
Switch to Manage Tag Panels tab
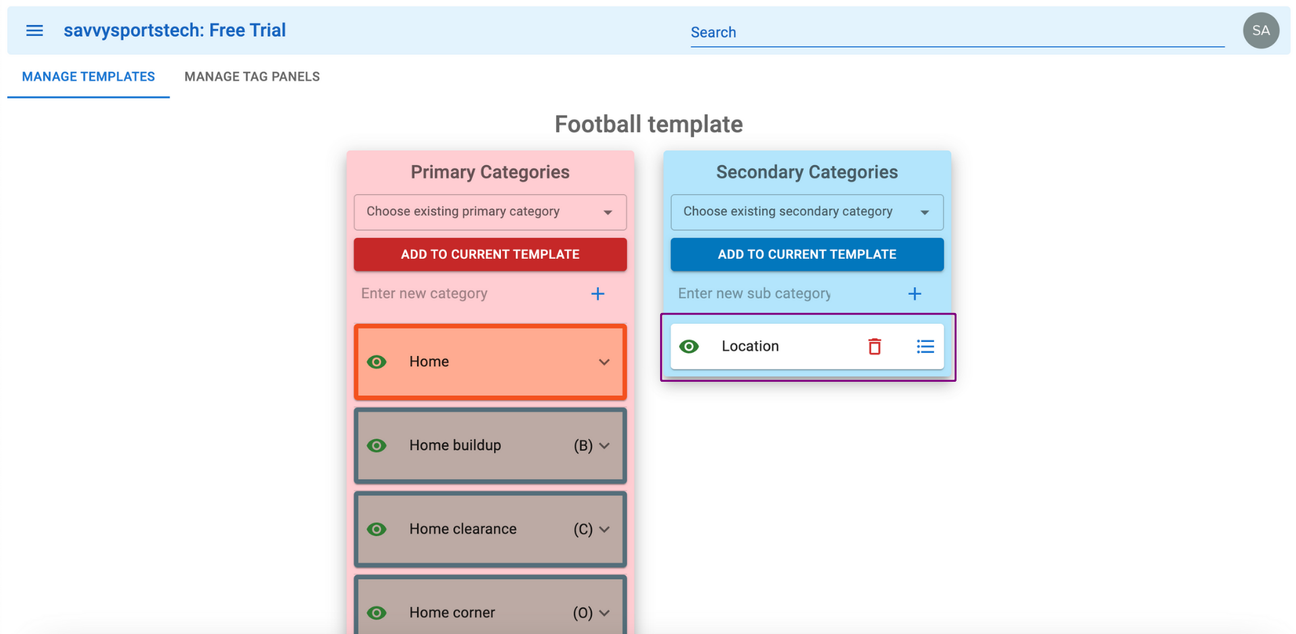(x=252, y=77)
